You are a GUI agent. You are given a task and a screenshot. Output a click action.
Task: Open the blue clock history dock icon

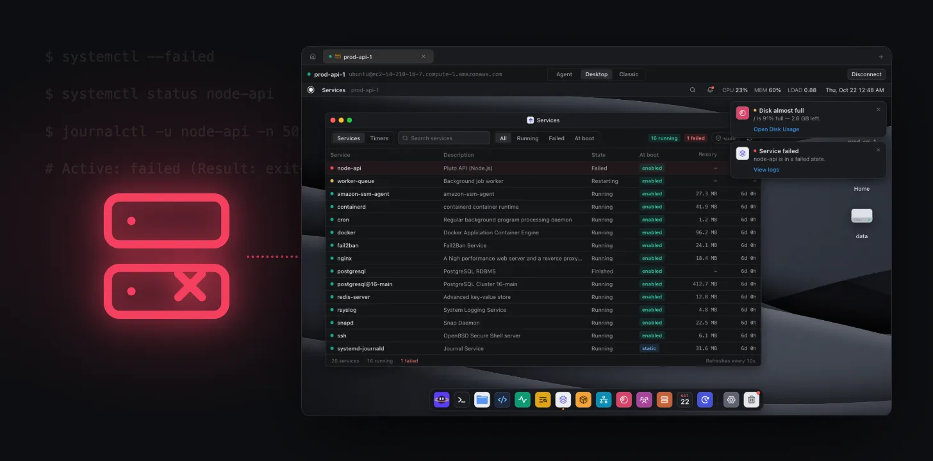tap(705, 400)
